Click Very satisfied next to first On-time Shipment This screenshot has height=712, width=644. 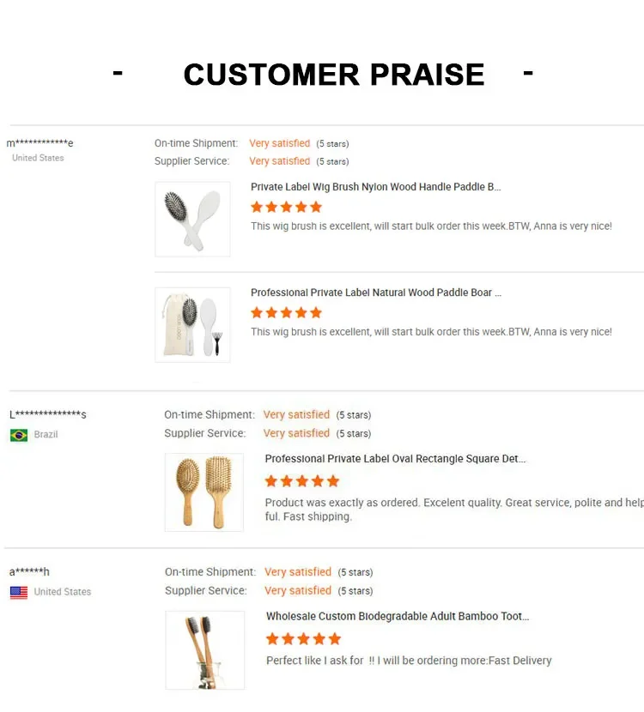[x=280, y=143]
